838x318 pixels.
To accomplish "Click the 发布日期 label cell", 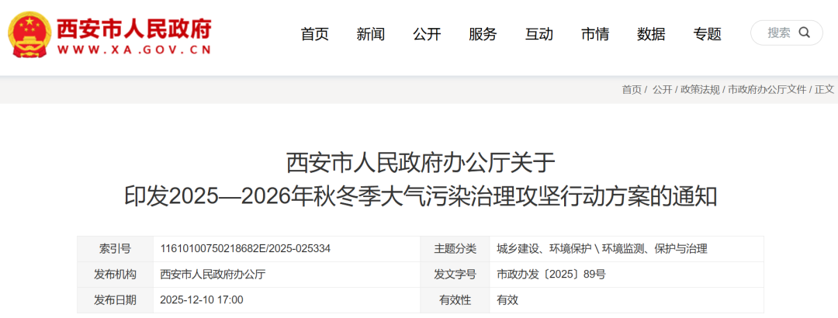I will click(115, 300).
